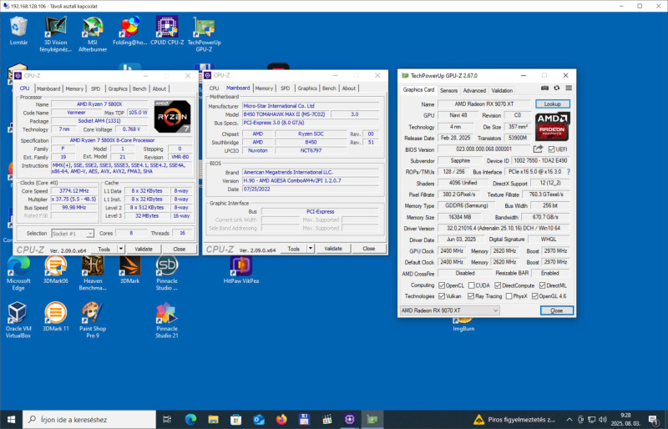This screenshot has width=668, height=429.
Task: Open About tab in Mainboard CPU-Z window
Action: click(348, 88)
